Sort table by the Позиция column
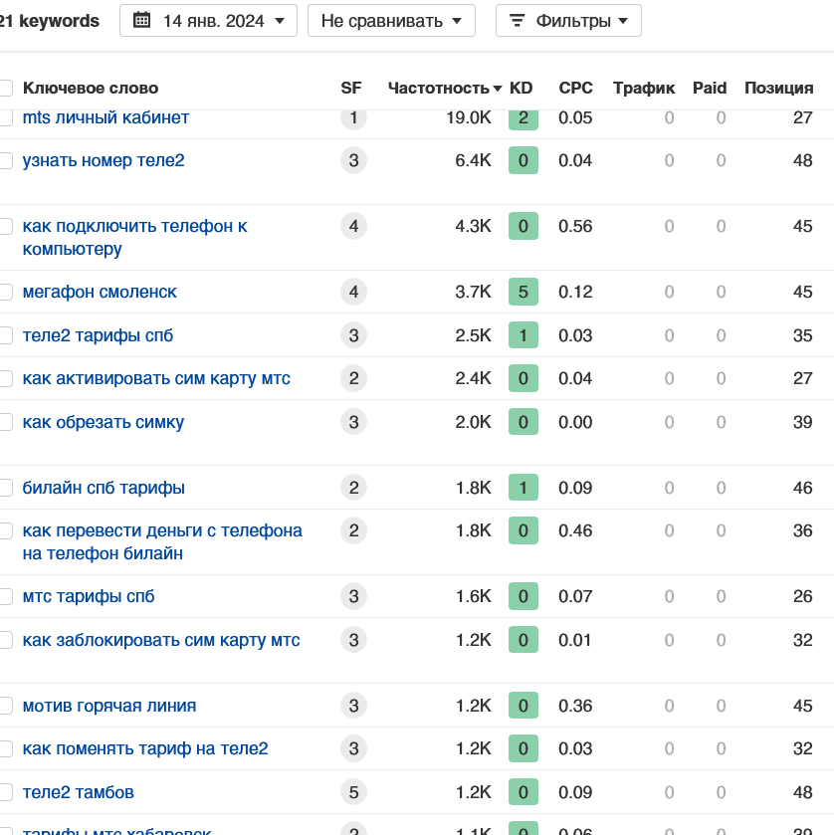 click(x=778, y=88)
